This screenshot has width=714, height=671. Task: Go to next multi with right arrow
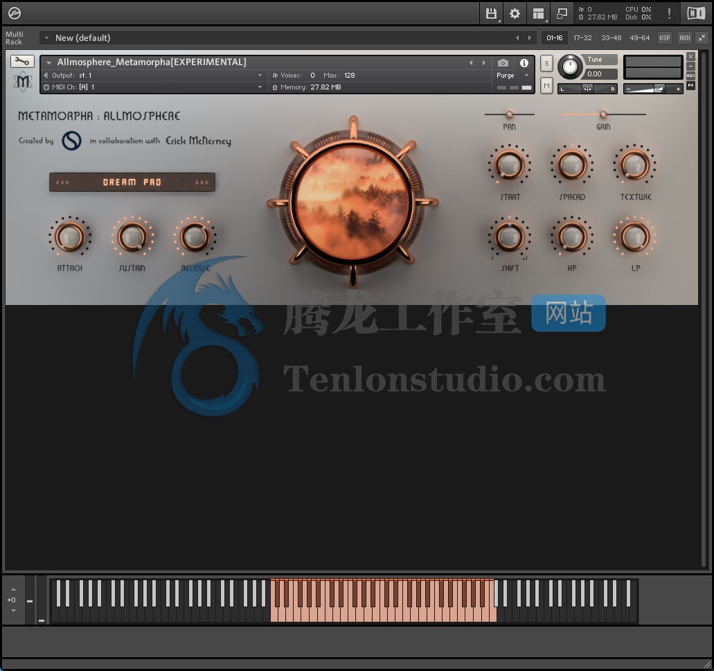tap(530, 38)
